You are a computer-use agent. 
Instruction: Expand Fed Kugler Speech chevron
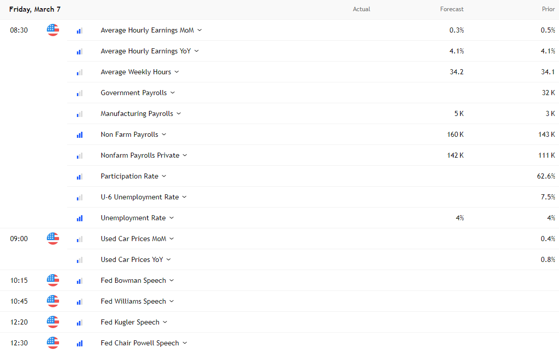pos(165,322)
